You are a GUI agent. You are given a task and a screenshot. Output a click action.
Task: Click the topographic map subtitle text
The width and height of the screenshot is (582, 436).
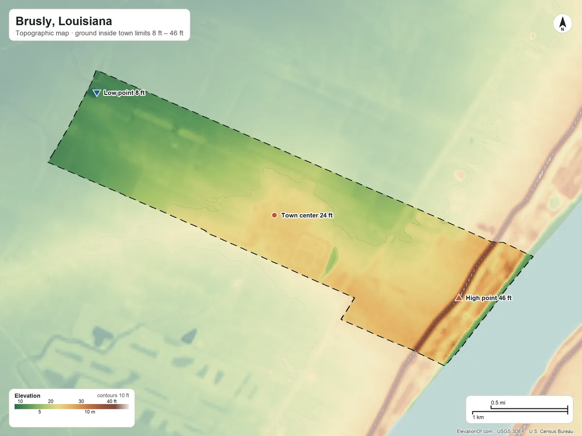click(x=99, y=34)
